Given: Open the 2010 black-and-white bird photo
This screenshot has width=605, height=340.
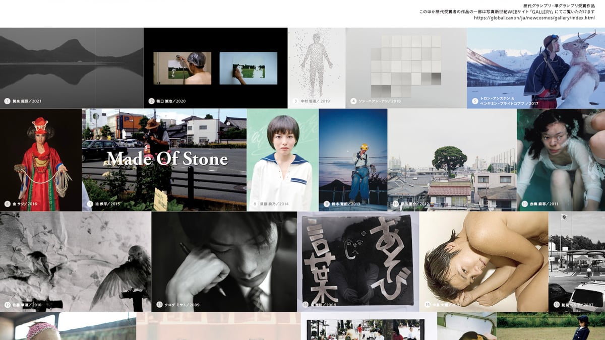Looking at the screenshot, I should coord(76,261).
